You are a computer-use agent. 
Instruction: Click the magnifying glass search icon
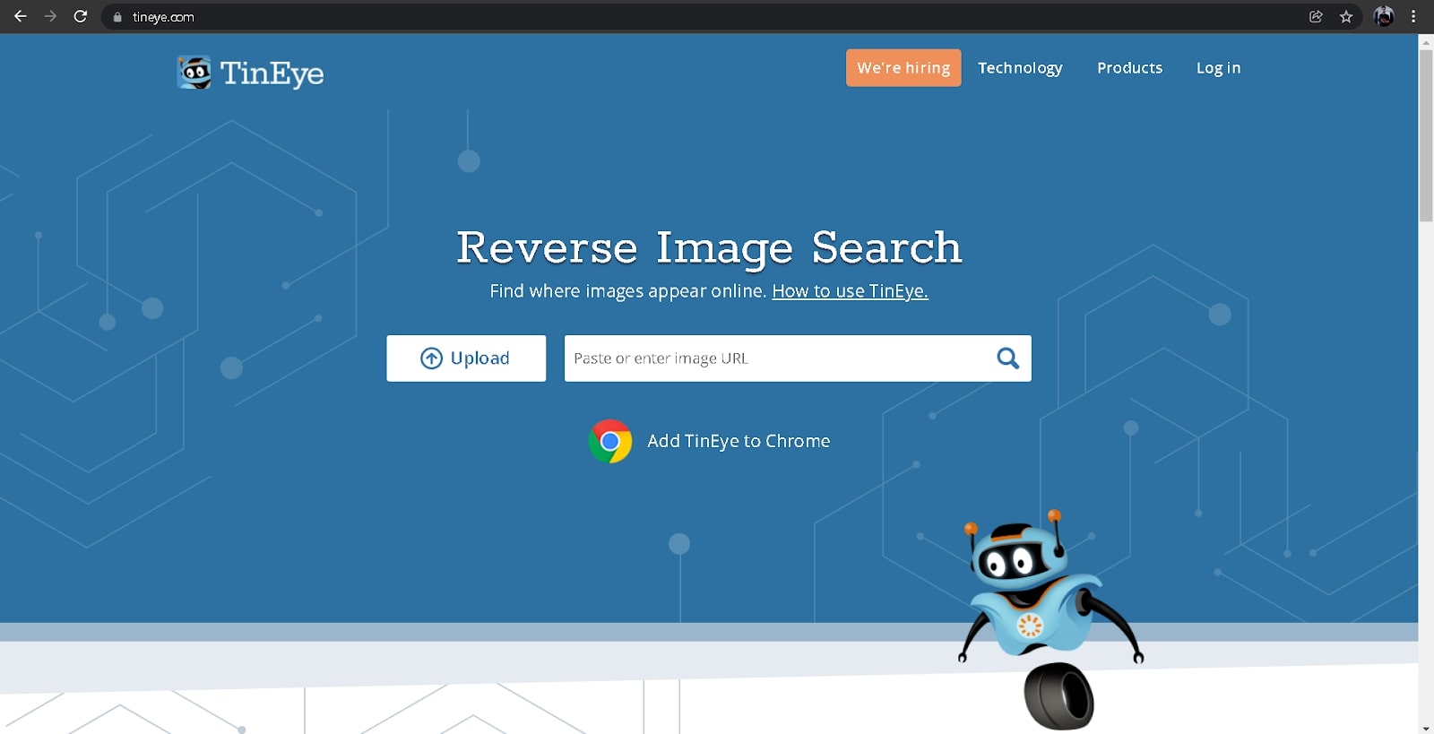[x=1007, y=358]
